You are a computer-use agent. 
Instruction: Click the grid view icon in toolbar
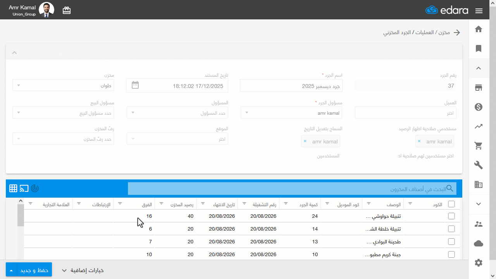pyautogui.click(x=13, y=188)
